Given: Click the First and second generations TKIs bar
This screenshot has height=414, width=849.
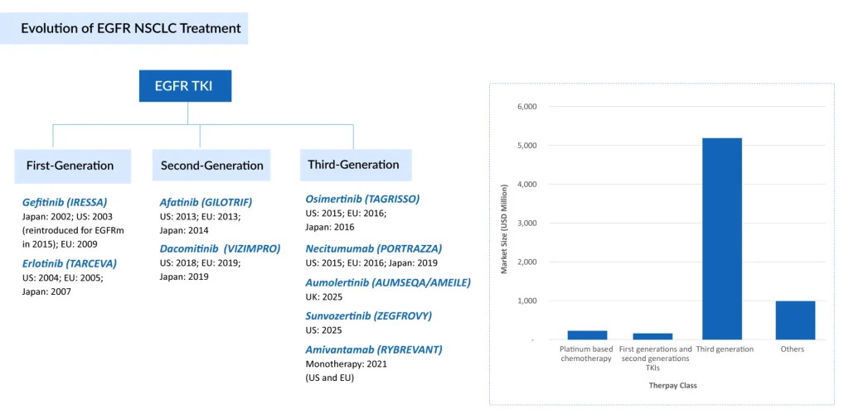Looking at the screenshot, I should [653, 336].
